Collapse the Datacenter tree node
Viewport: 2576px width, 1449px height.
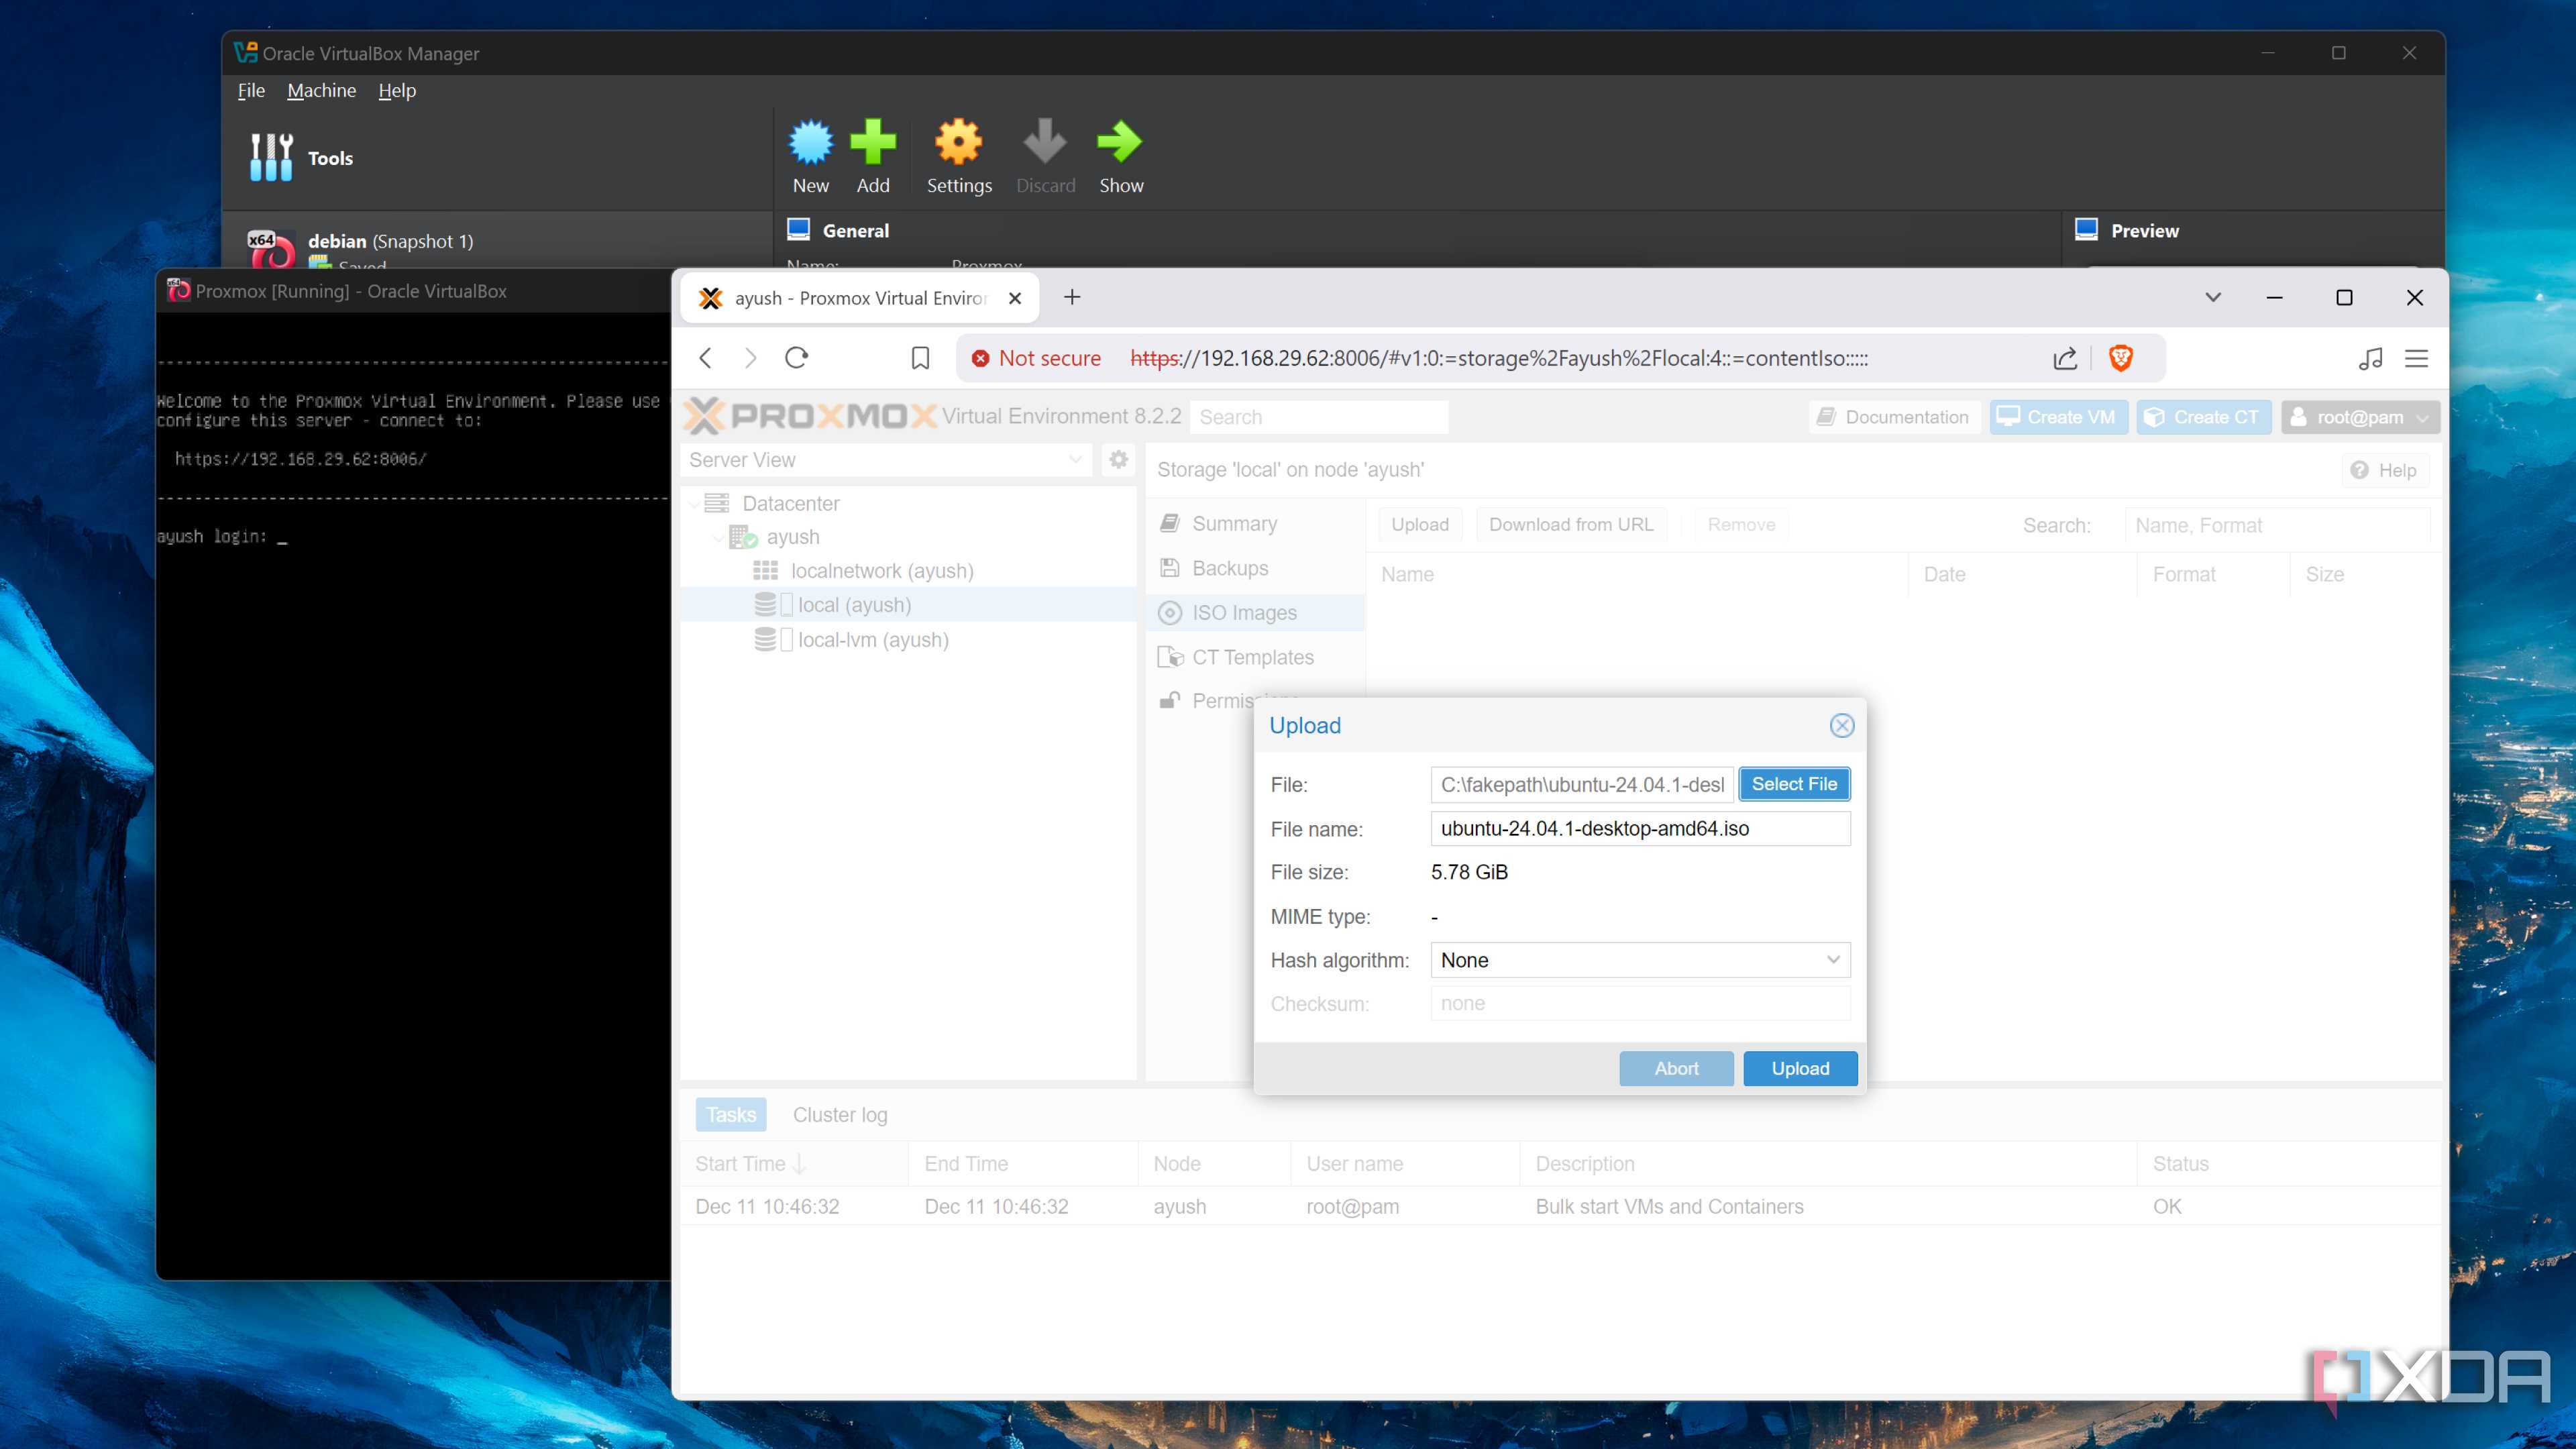click(695, 503)
